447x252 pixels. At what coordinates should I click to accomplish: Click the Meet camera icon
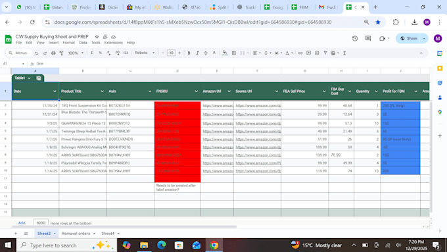click(x=382, y=39)
